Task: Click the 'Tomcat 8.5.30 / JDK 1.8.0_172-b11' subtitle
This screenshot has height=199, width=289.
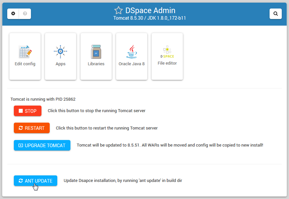Action: coord(149,18)
